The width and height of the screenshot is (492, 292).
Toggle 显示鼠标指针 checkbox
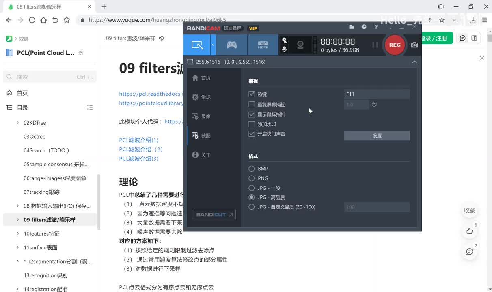pos(252,114)
